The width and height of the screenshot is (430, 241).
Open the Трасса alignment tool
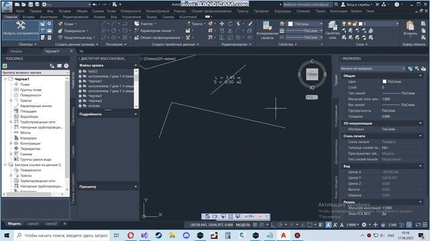pos(196,24)
